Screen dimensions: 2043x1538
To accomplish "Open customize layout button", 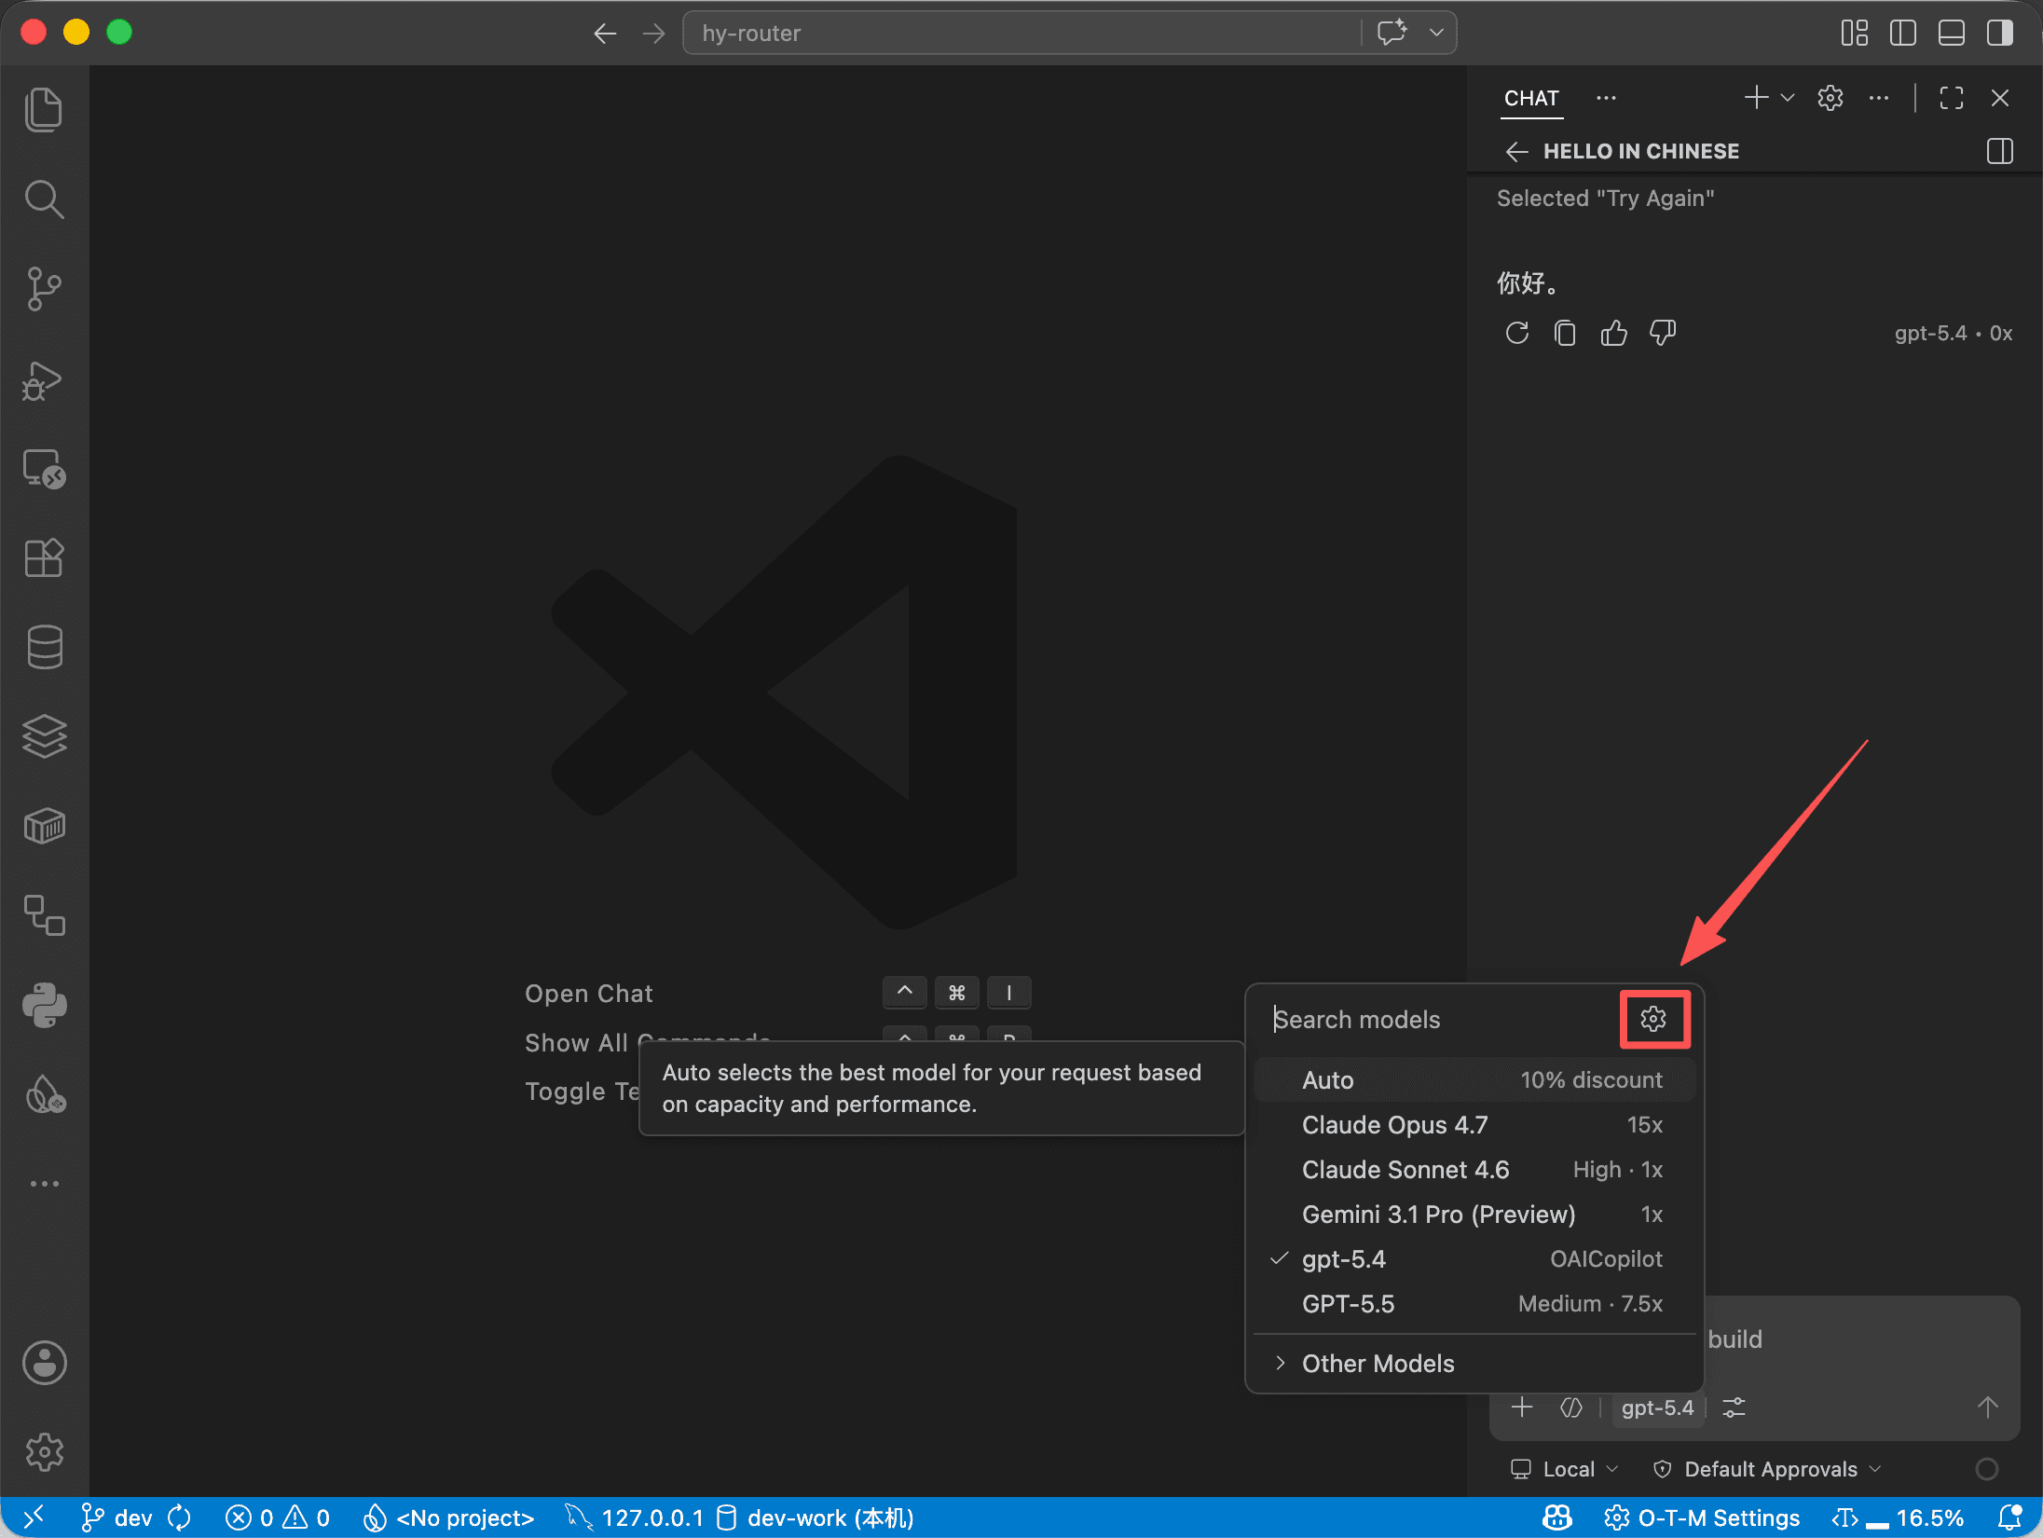I will [x=1855, y=34].
